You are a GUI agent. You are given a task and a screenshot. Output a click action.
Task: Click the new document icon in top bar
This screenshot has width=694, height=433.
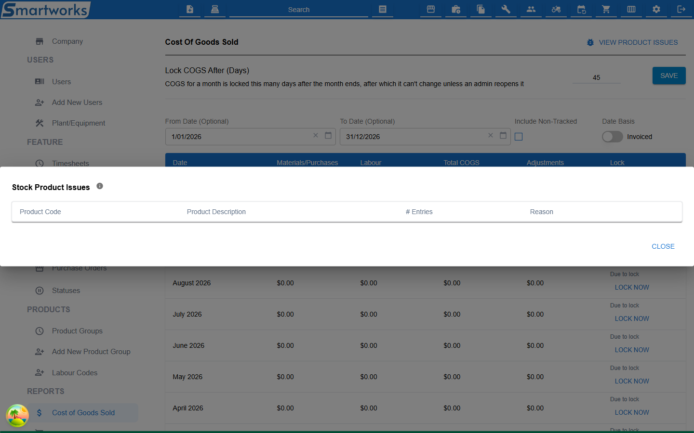(190, 9)
